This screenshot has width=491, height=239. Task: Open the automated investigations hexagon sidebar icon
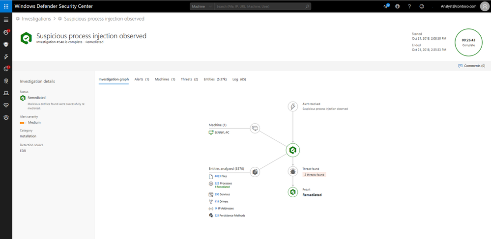tap(6, 69)
